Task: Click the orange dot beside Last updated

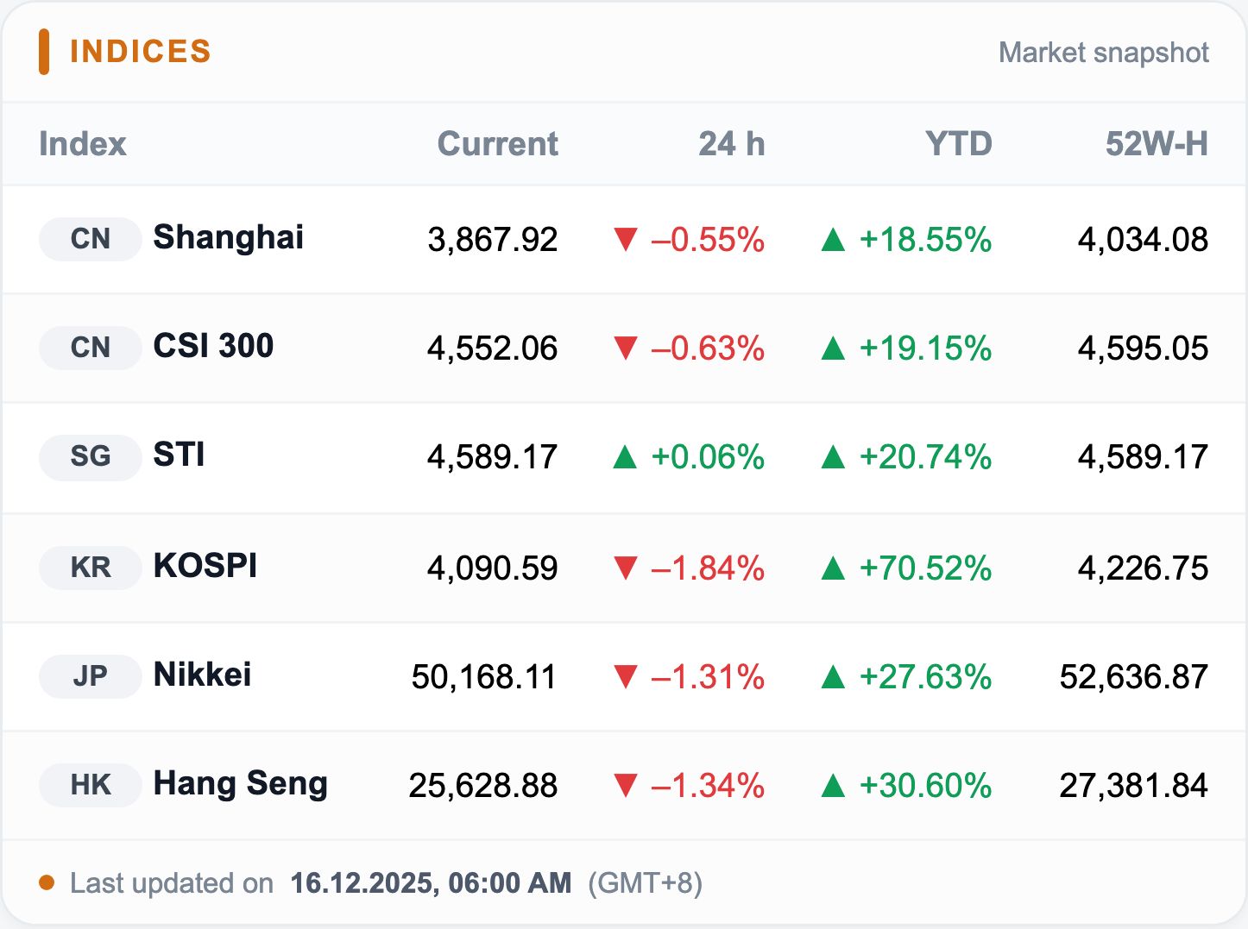Action: point(47,882)
